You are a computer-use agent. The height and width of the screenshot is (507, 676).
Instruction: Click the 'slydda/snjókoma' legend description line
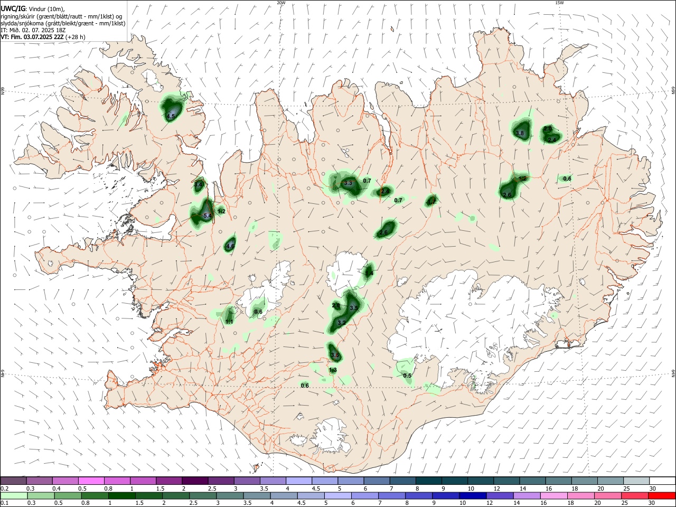[x=63, y=23]
